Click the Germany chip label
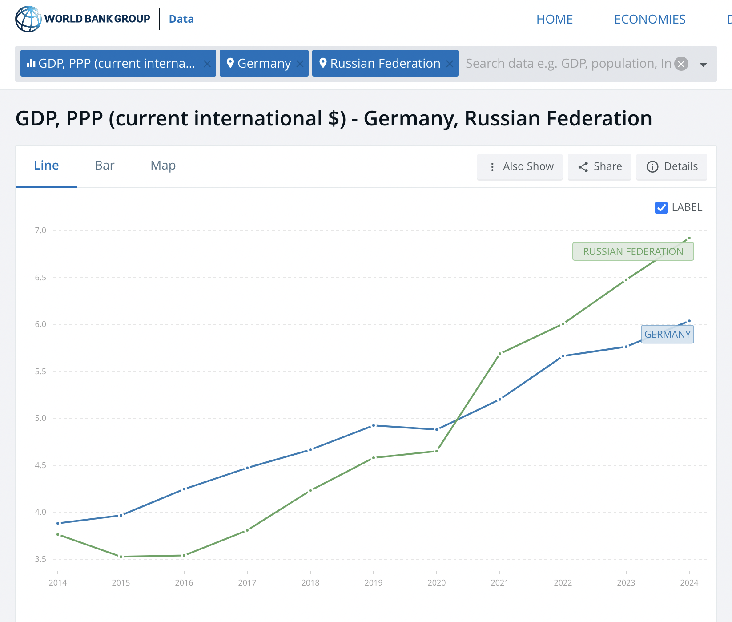This screenshot has width=732, height=622. (264, 63)
